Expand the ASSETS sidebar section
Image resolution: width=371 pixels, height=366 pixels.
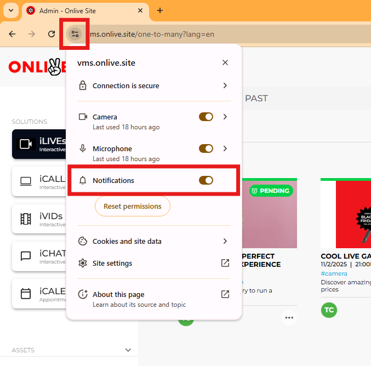(x=128, y=350)
